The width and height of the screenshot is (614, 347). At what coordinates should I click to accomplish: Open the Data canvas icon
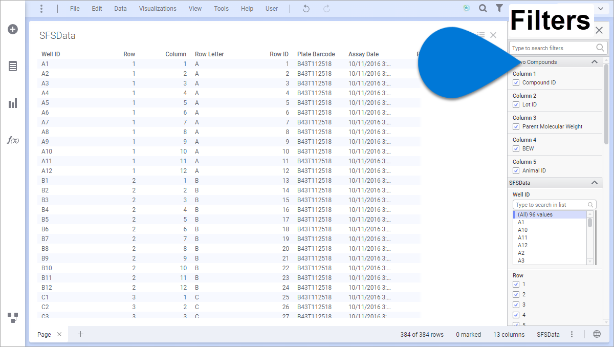[x=13, y=317]
